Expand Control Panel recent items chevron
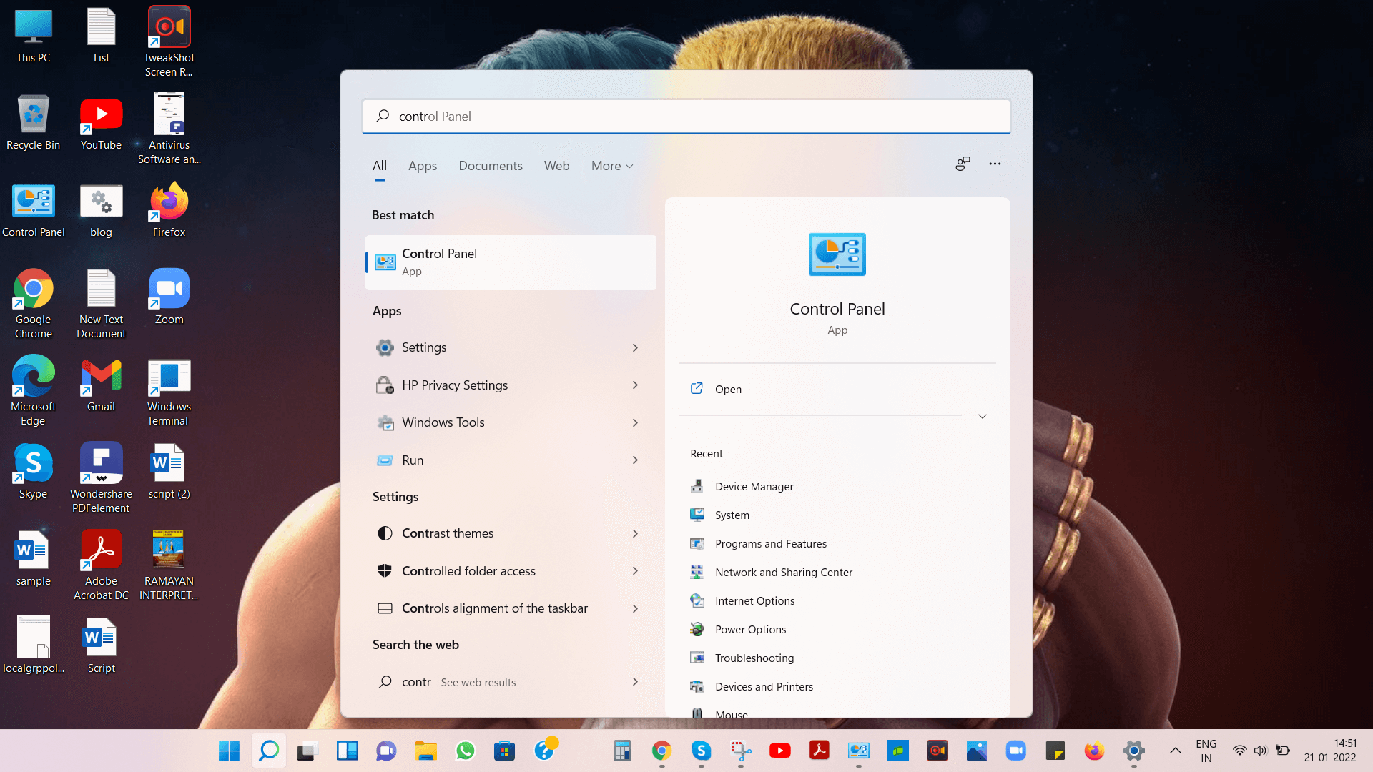 [983, 416]
